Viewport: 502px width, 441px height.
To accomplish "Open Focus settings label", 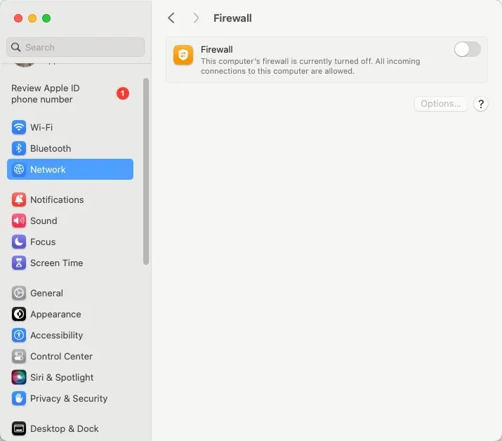I will [43, 242].
